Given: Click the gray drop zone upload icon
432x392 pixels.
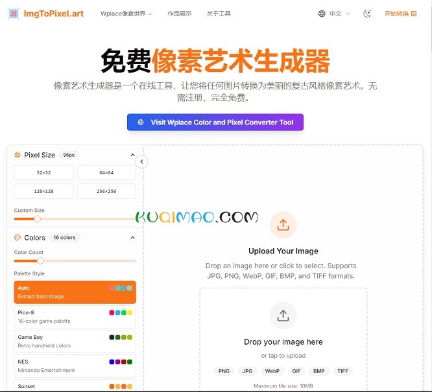Looking at the screenshot, I should coord(283,316).
